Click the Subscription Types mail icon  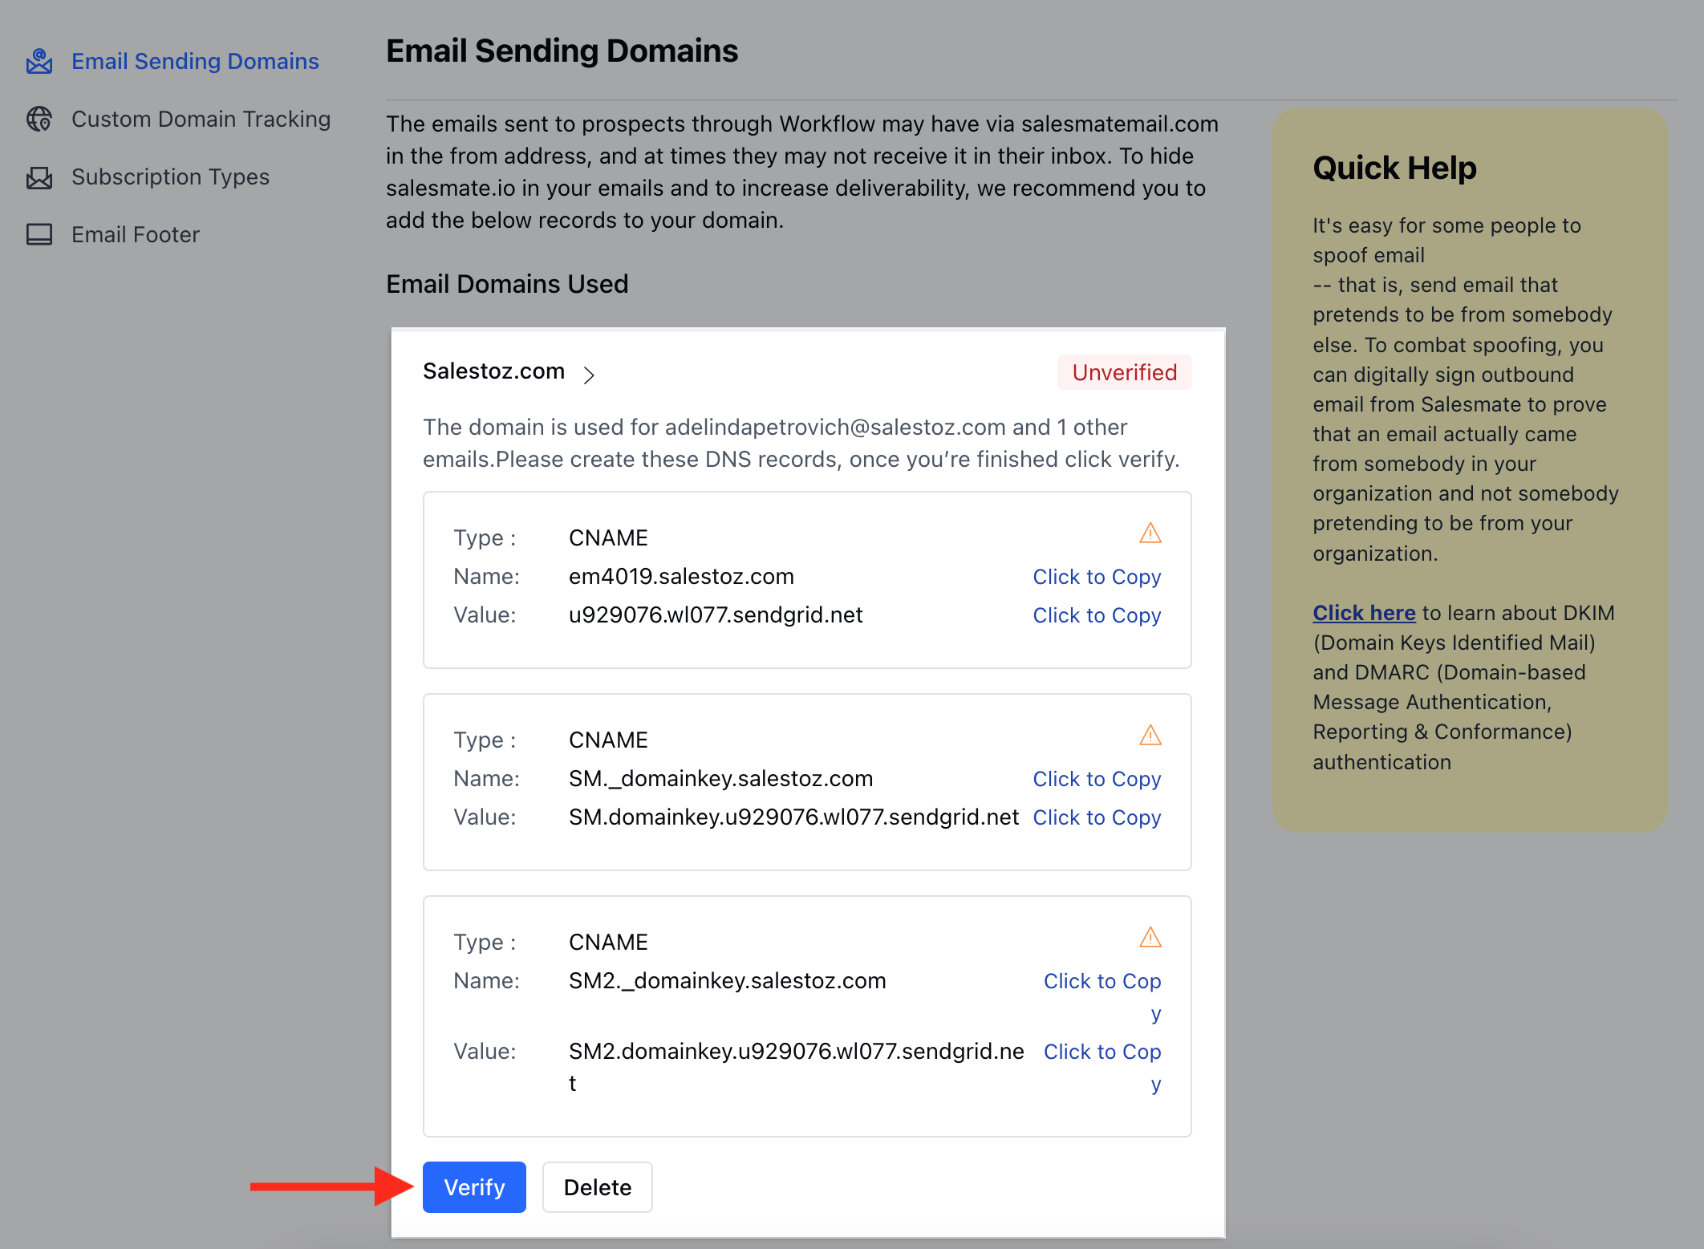(x=39, y=177)
